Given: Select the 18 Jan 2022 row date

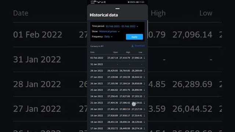Looking at the screenshot, I should point(97,122).
